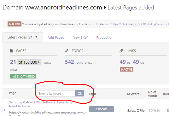Click the 49 OUT links count
The image size is (169, 116).
[136, 62]
